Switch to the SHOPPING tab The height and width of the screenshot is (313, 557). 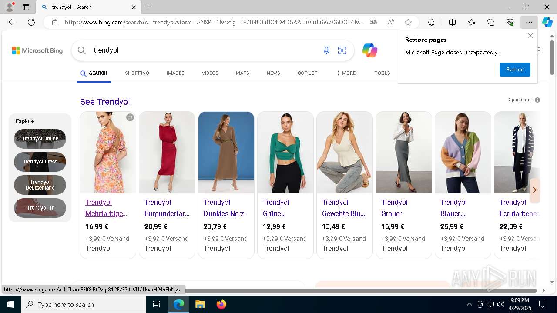click(x=137, y=73)
